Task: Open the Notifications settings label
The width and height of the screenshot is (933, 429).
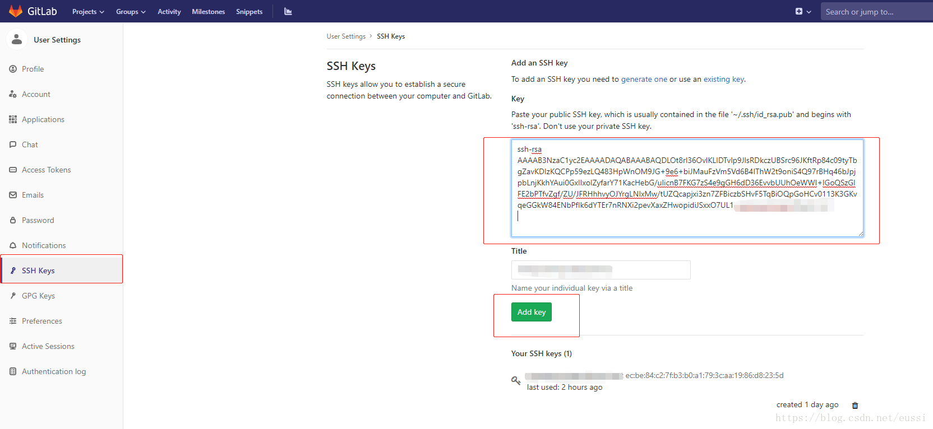Action: pos(44,245)
